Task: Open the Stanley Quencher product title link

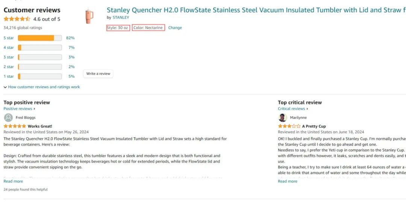Action: [x=256, y=10]
